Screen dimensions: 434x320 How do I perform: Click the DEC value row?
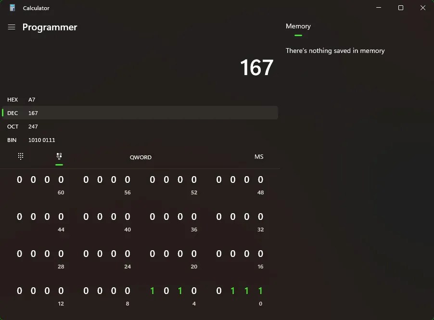click(x=140, y=113)
